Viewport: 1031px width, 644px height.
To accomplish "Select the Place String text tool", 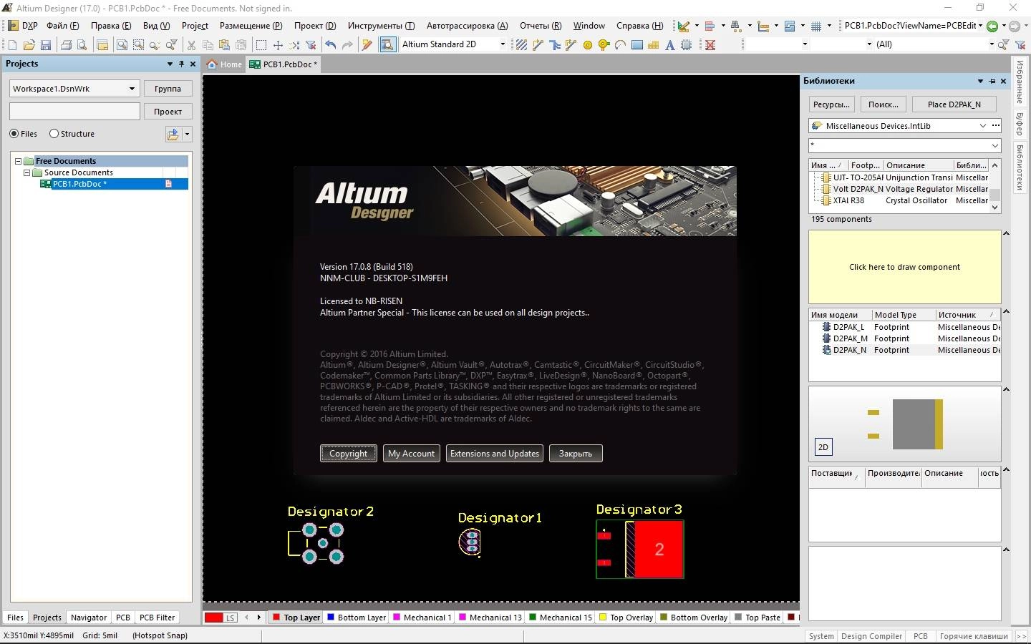I will (x=669, y=44).
